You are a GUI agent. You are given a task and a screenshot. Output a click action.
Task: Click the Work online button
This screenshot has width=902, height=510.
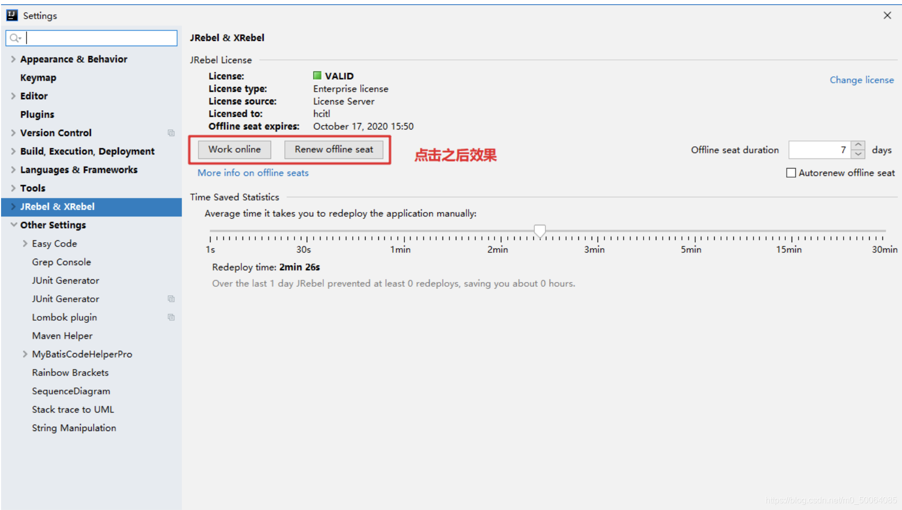[235, 150]
